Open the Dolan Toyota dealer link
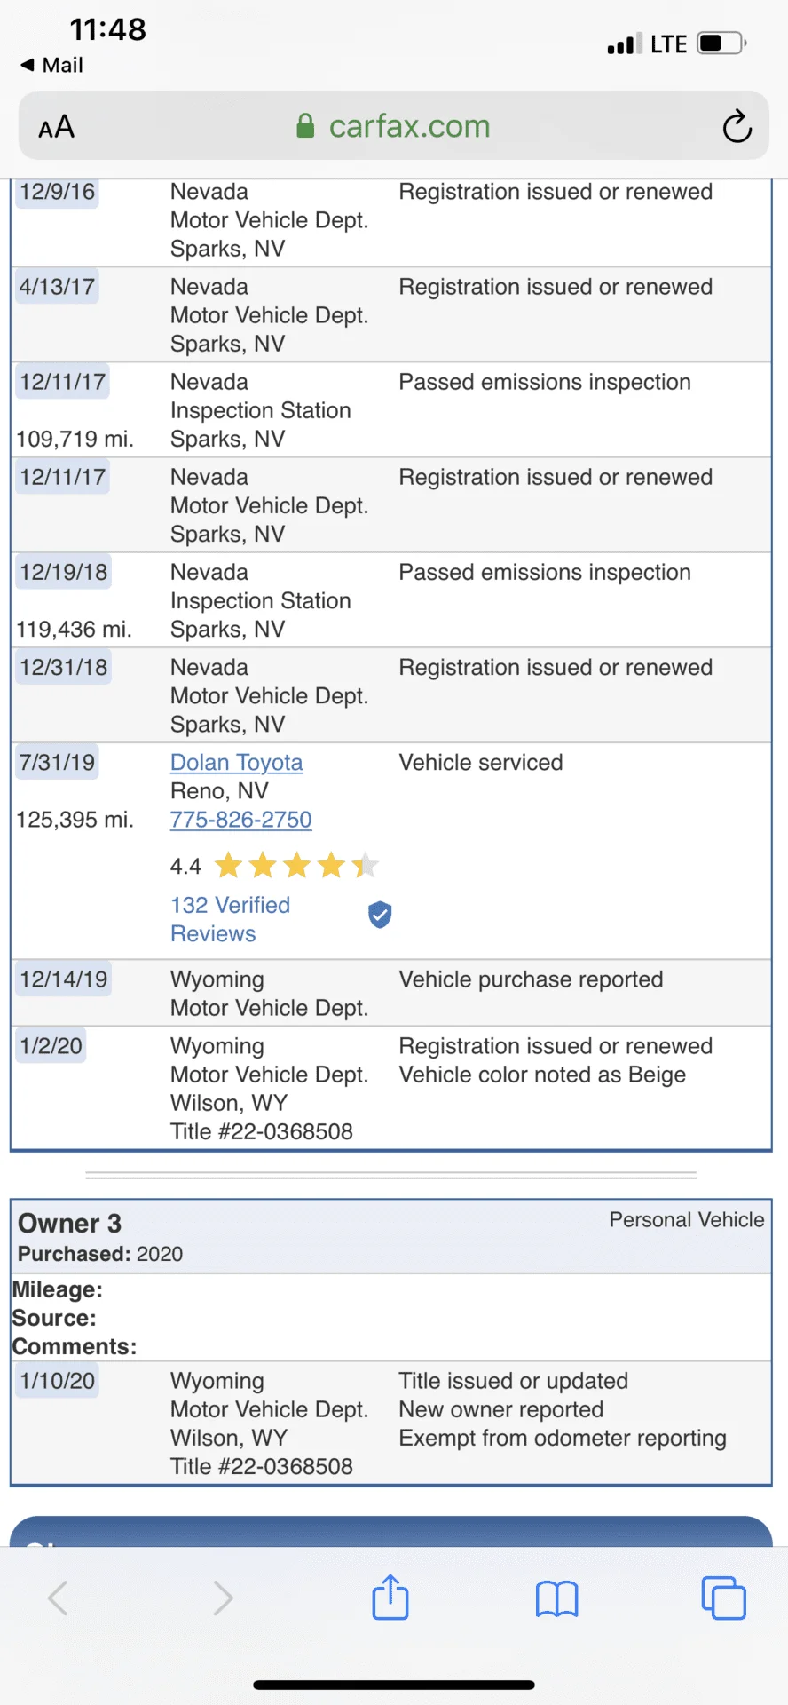Image resolution: width=788 pixels, height=1705 pixels. (x=236, y=762)
